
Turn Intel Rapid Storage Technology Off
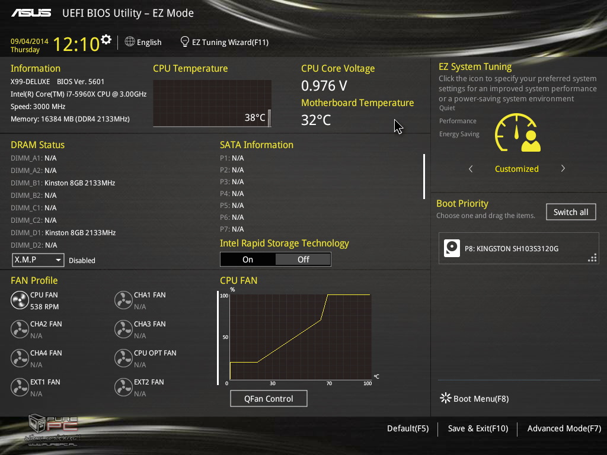click(303, 259)
